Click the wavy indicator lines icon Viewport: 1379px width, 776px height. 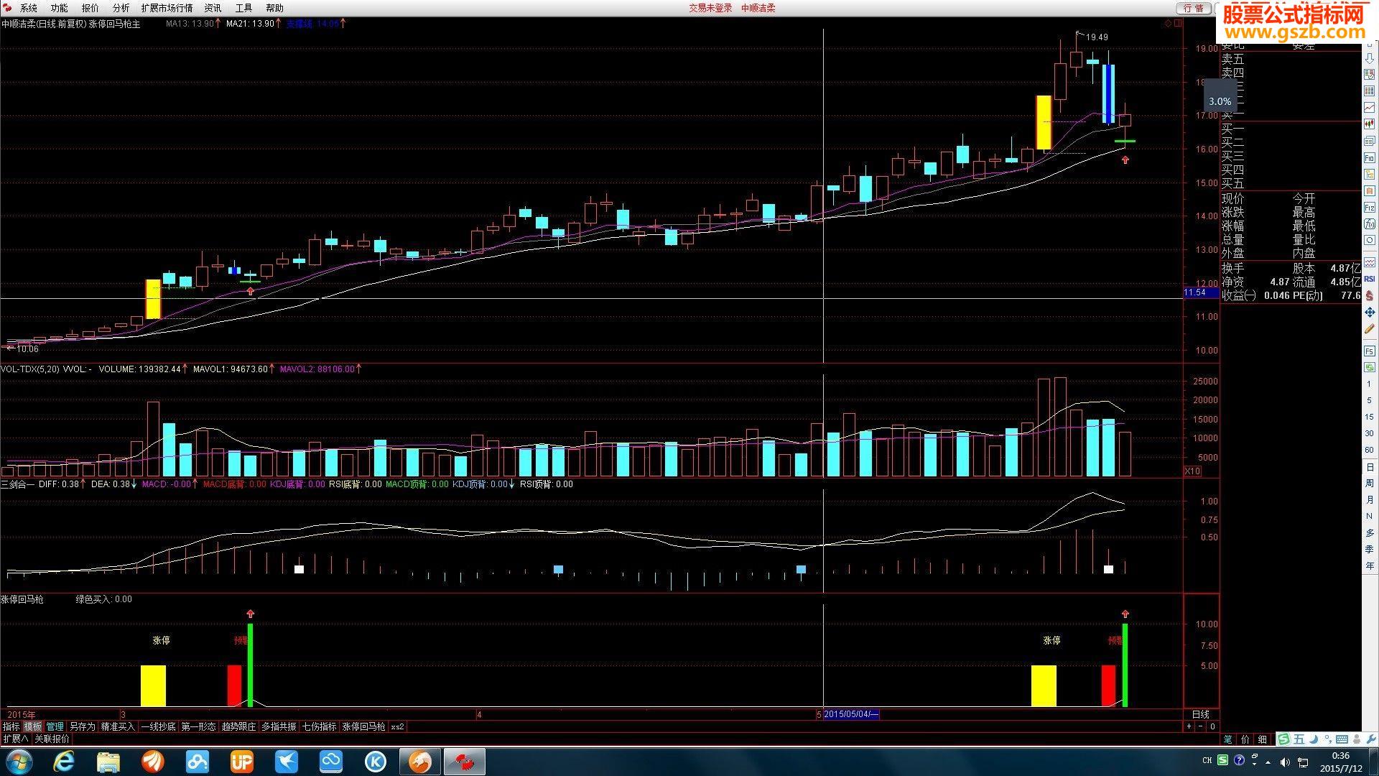click(1370, 262)
